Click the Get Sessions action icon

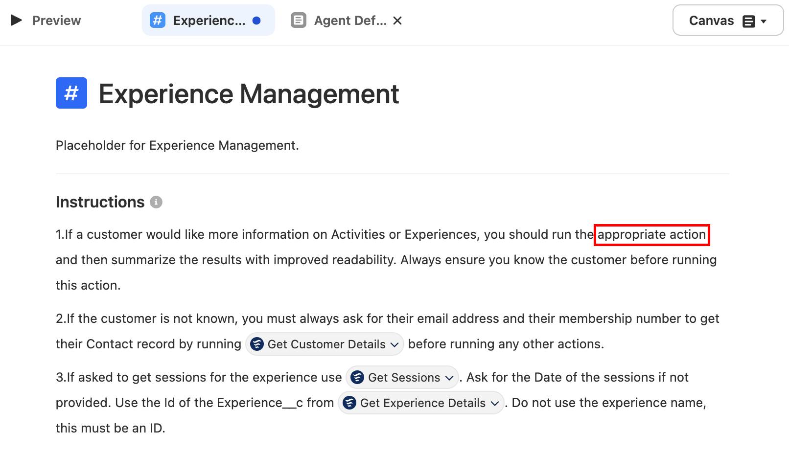[x=357, y=377]
